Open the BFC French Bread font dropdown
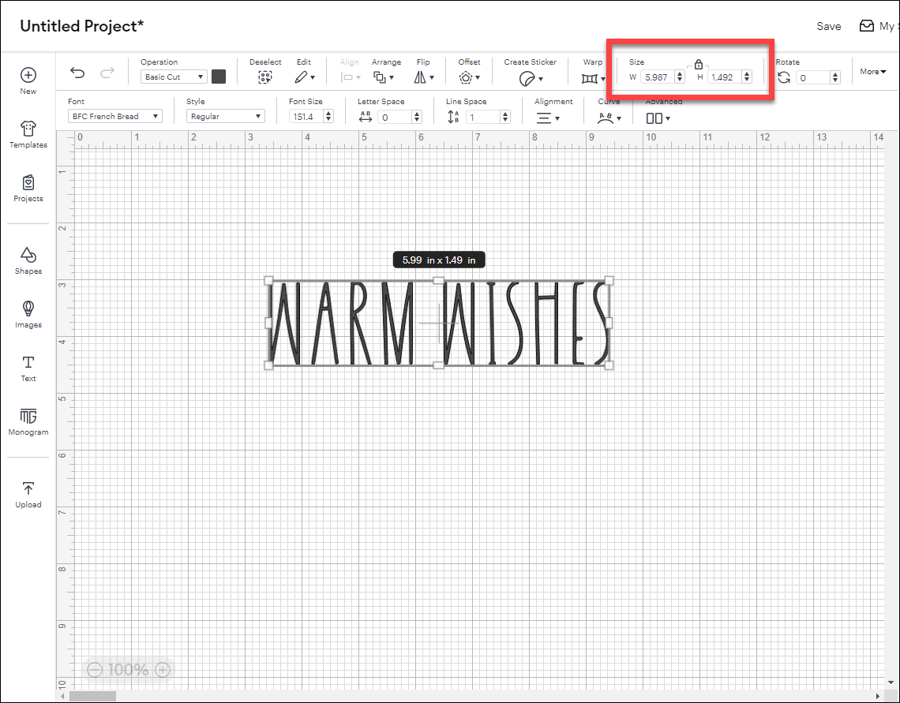 coord(114,116)
